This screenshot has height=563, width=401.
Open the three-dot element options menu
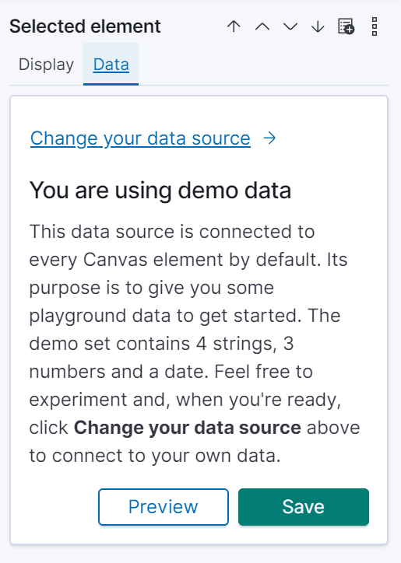[375, 26]
